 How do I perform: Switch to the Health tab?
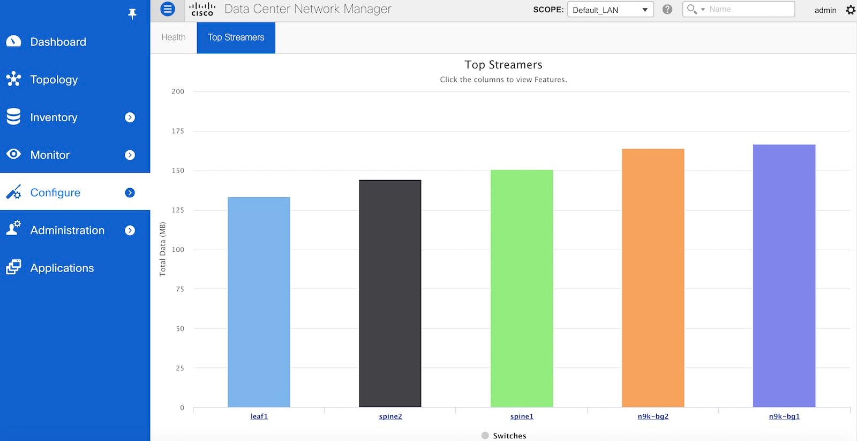[x=174, y=37]
